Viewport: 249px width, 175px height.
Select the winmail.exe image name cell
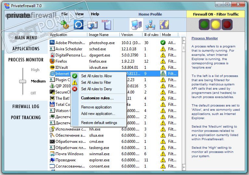point(99,154)
